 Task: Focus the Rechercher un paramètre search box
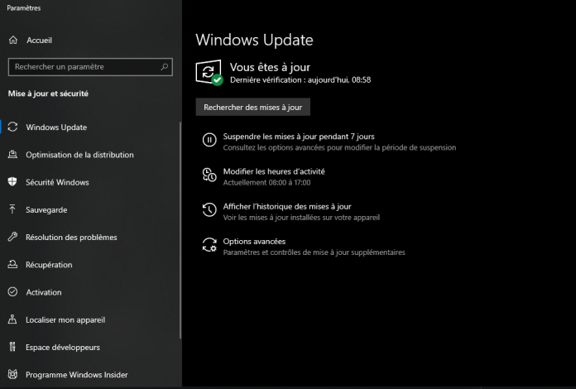pyautogui.click(x=83, y=66)
